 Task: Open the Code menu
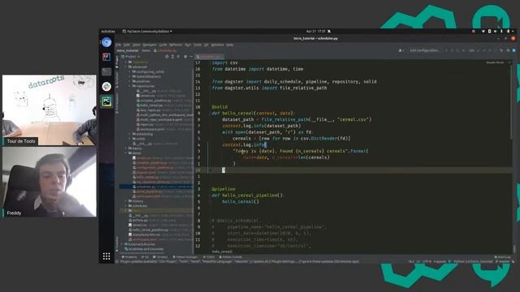162,45
